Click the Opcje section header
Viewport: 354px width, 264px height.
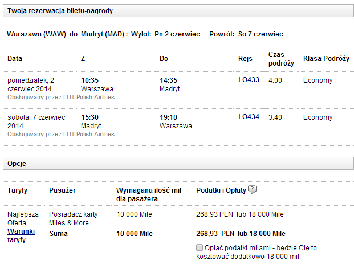pyautogui.click(x=17, y=163)
